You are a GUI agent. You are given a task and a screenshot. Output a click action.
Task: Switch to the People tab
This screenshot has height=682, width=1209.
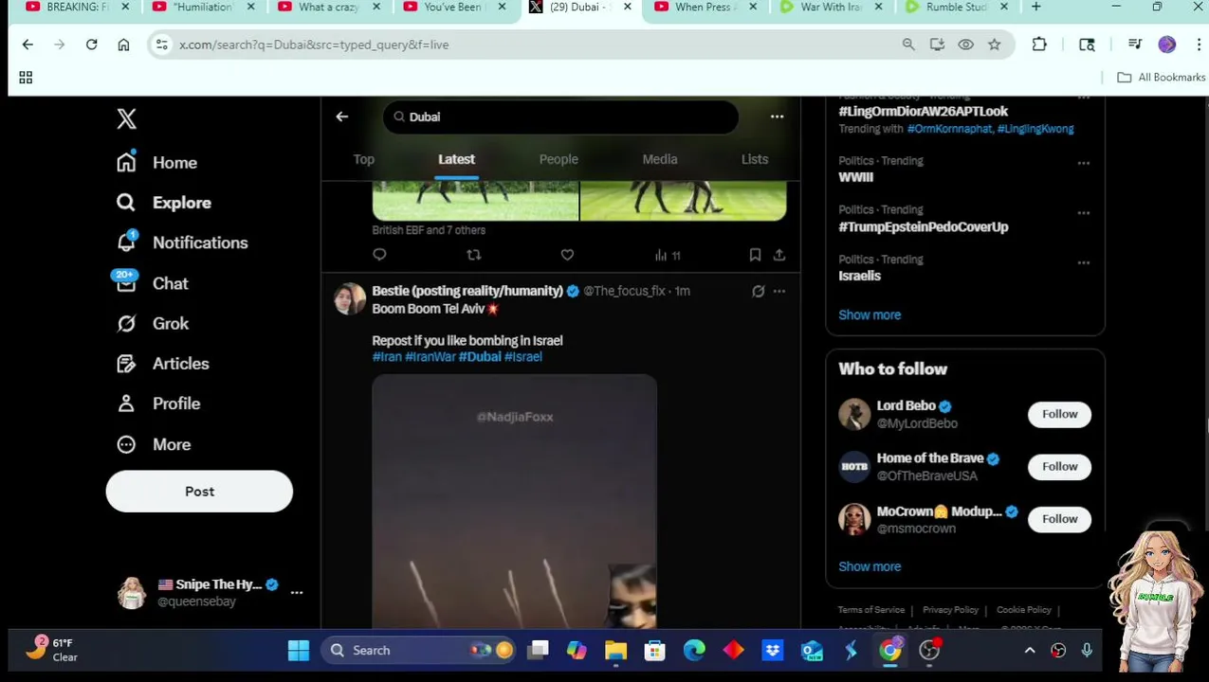559,159
